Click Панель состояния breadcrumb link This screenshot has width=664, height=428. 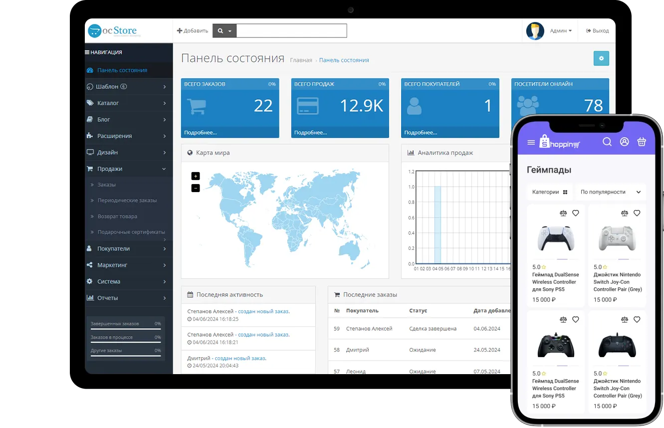tap(344, 60)
